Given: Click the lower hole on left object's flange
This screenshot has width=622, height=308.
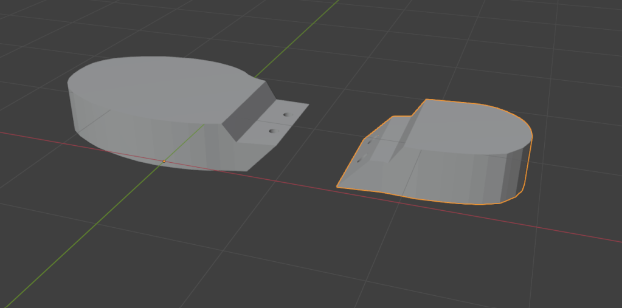Looking at the screenshot, I should (x=272, y=130).
